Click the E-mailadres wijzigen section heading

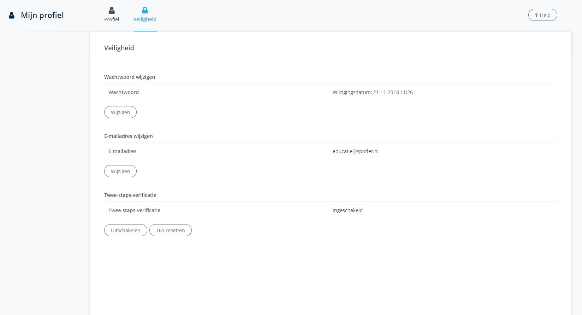pos(129,136)
